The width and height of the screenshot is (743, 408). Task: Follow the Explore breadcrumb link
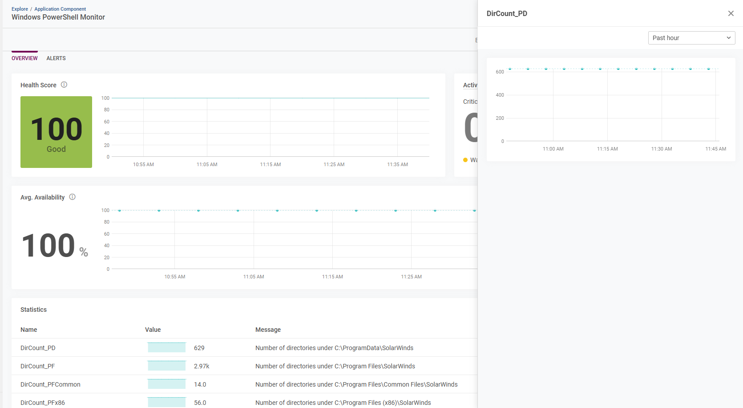20,9
